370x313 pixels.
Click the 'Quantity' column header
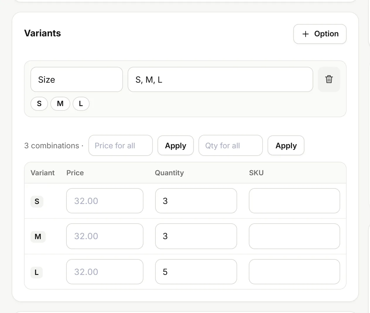(169, 173)
